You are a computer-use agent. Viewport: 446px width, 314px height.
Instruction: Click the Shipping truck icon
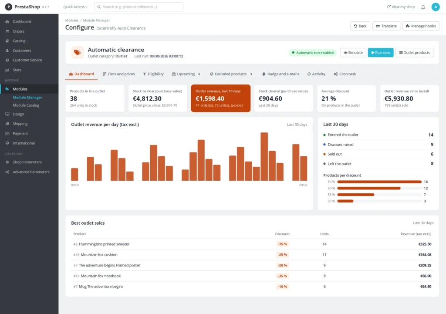coord(7,124)
